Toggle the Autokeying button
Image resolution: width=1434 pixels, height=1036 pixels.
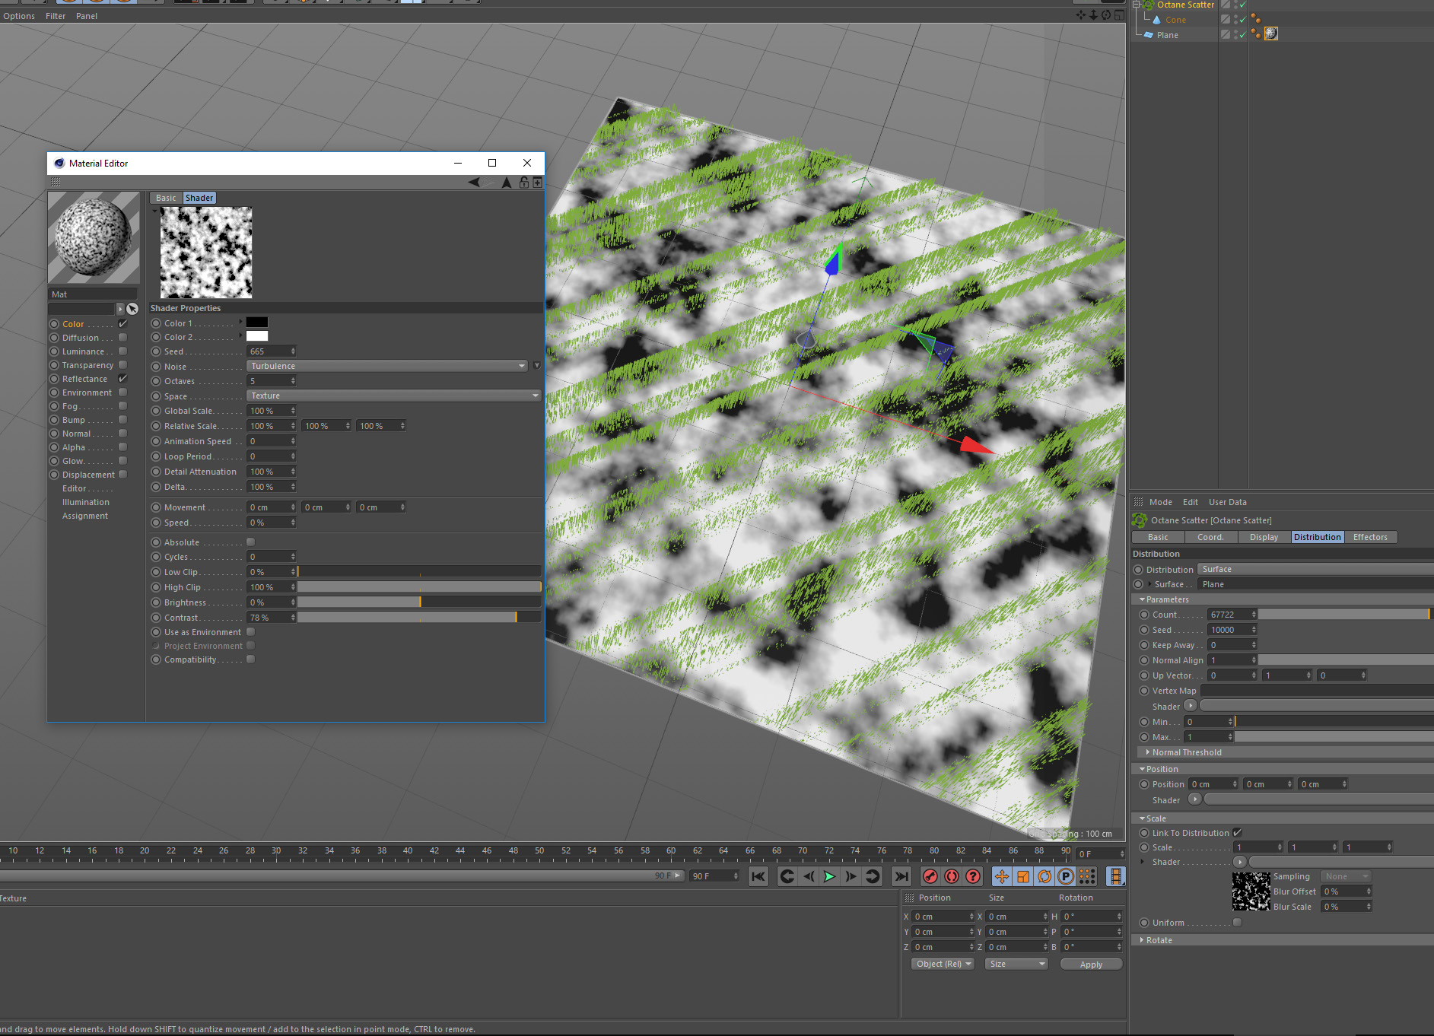(x=951, y=876)
